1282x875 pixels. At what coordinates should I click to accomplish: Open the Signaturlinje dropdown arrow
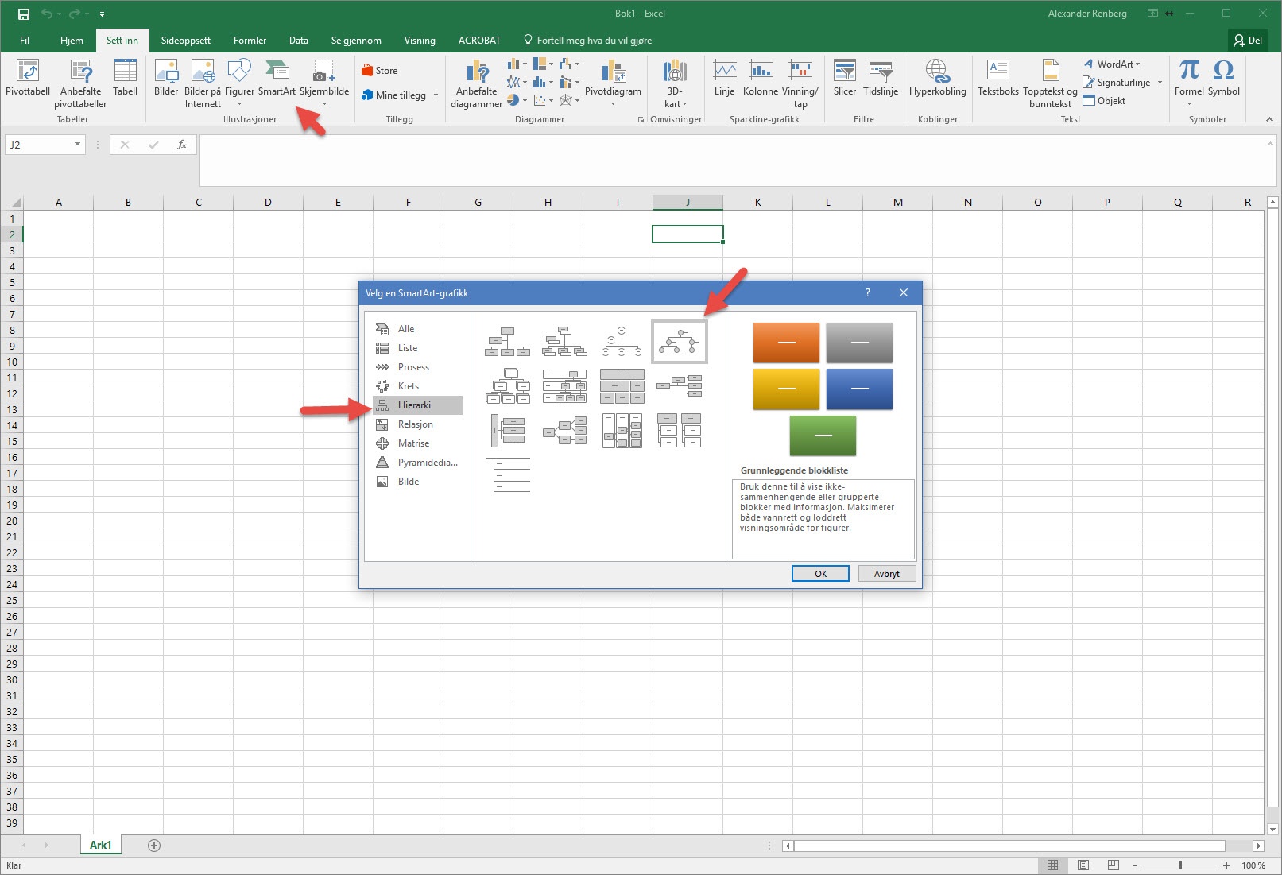pyautogui.click(x=1160, y=83)
